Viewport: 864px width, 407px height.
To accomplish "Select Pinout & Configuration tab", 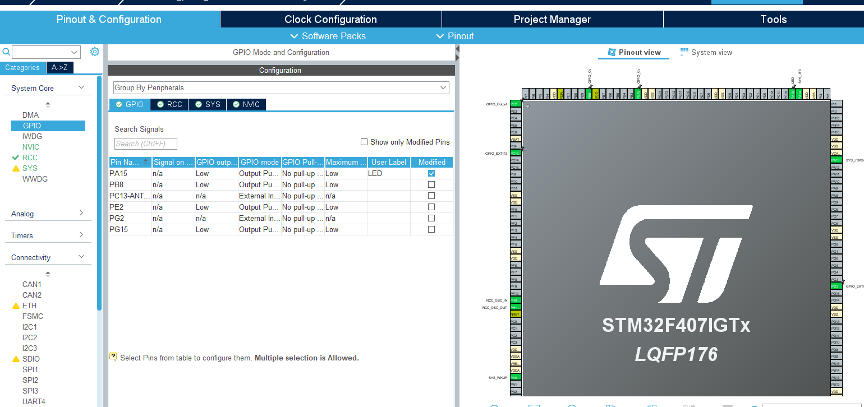I will coord(109,19).
